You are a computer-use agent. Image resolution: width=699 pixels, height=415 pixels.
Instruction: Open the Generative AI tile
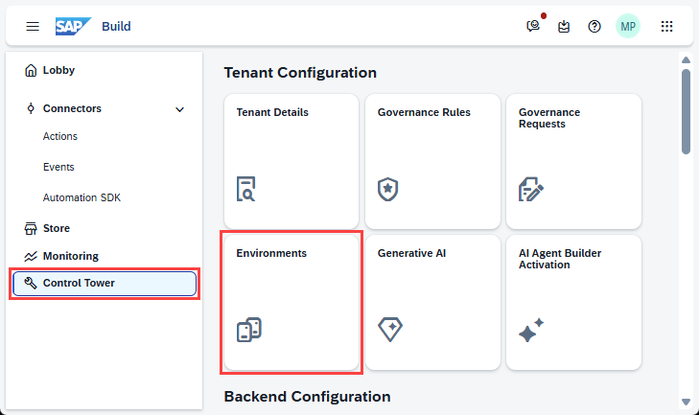[x=432, y=303]
